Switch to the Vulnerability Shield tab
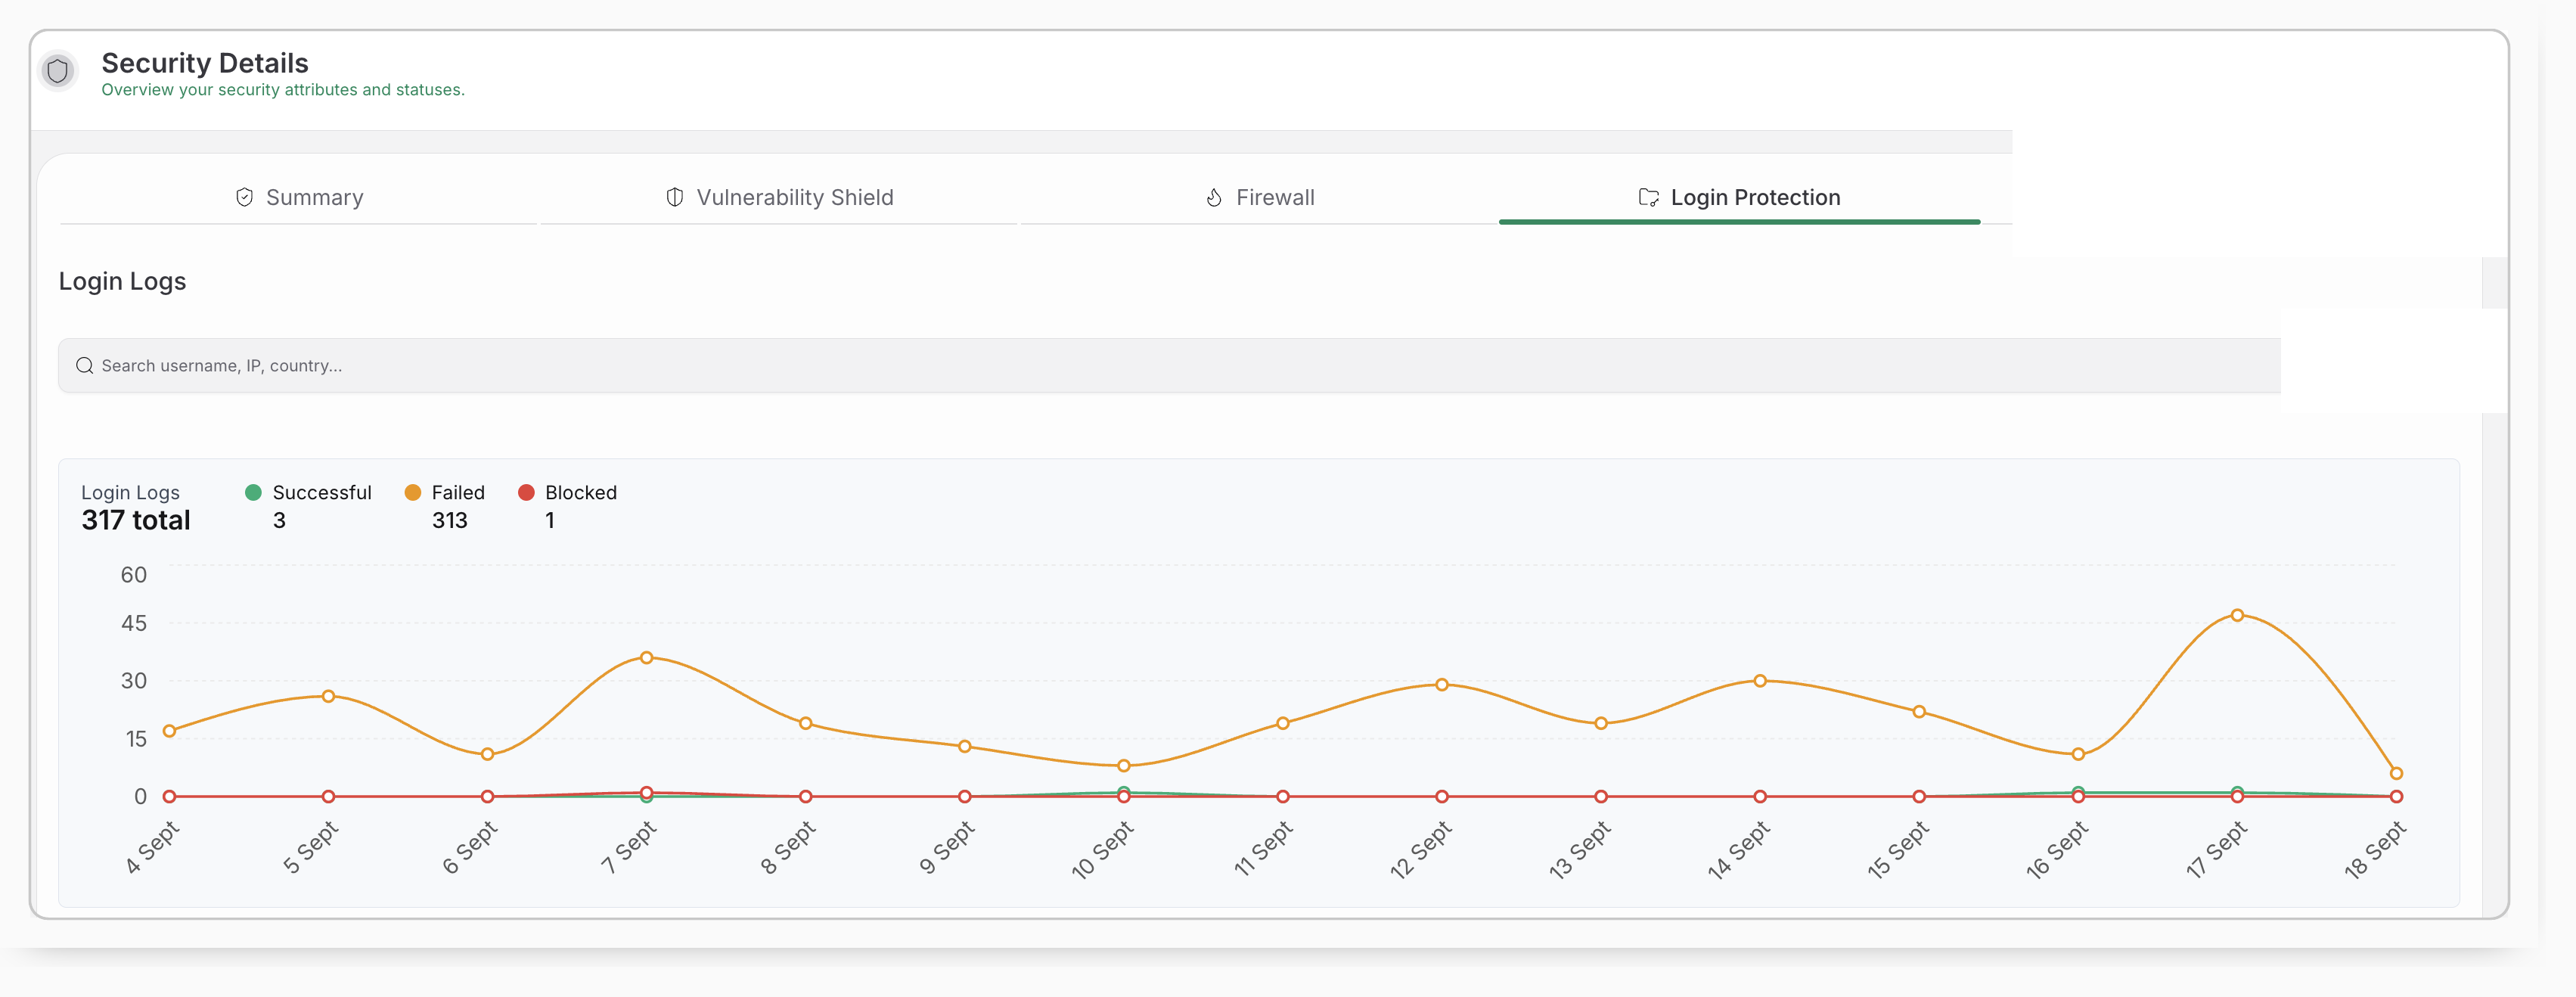This screenshot has height=997, width=2576. coord(779,197)
